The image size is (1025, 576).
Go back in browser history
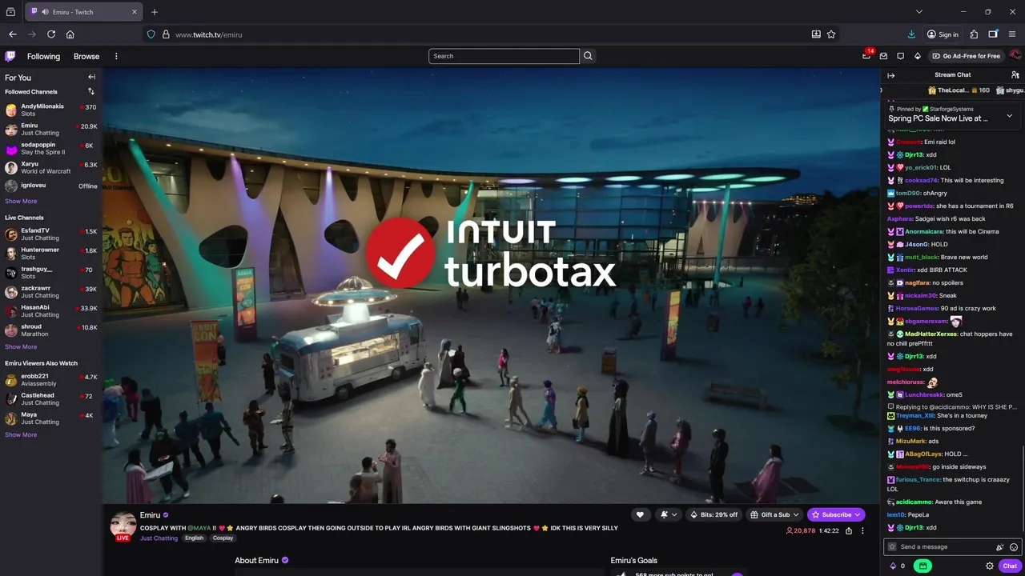13,34
